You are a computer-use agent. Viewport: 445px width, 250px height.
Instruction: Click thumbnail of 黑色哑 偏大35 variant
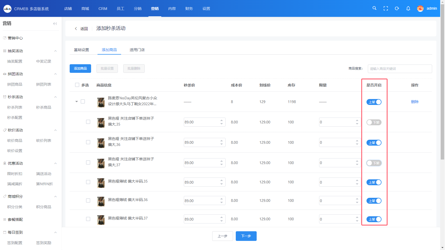[x=101, y=123]
